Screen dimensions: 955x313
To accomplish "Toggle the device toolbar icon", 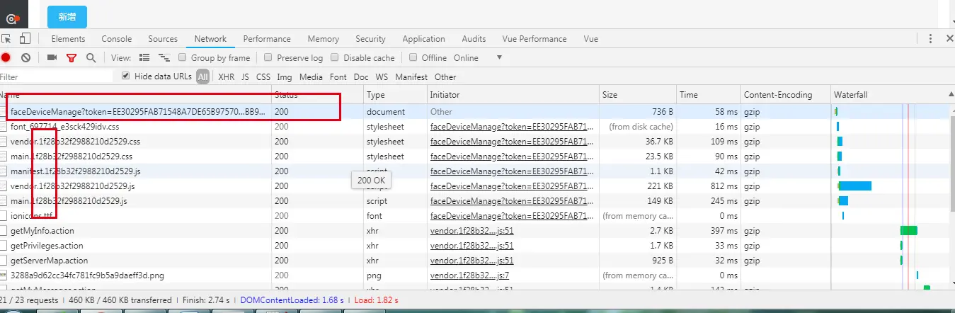I will (x=25, y=39).
